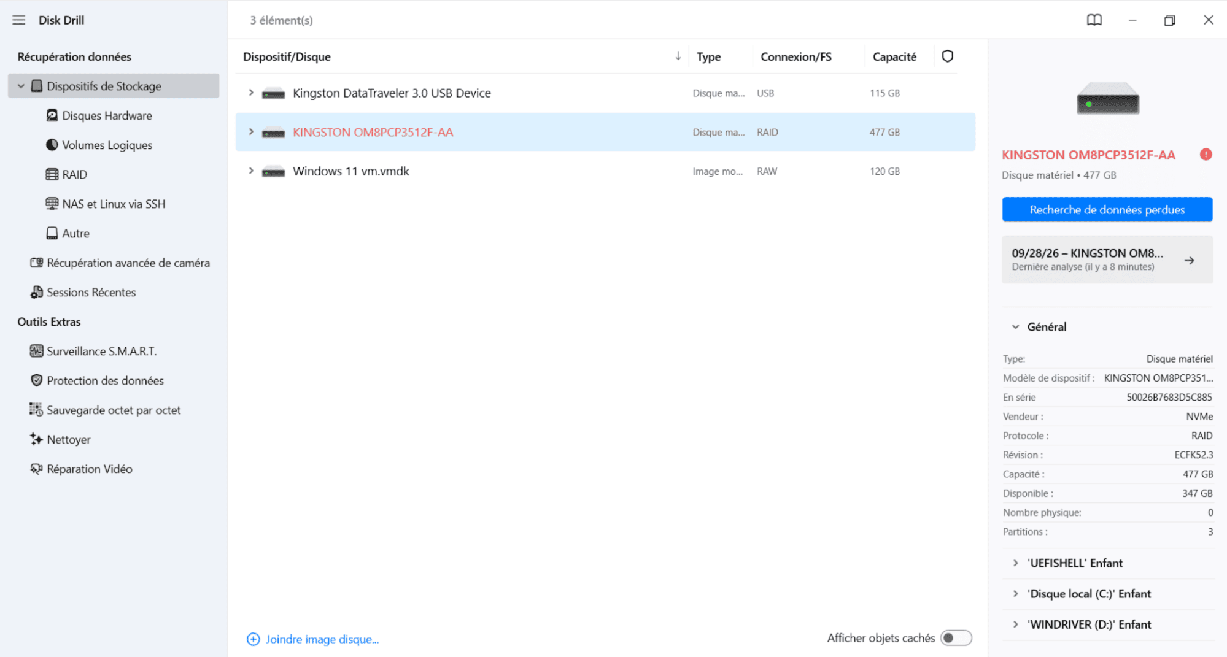Open Récupération avancée de caméra
This screenshot has height=657, width=1227.
pyautogui.click(x=128, y=263)
